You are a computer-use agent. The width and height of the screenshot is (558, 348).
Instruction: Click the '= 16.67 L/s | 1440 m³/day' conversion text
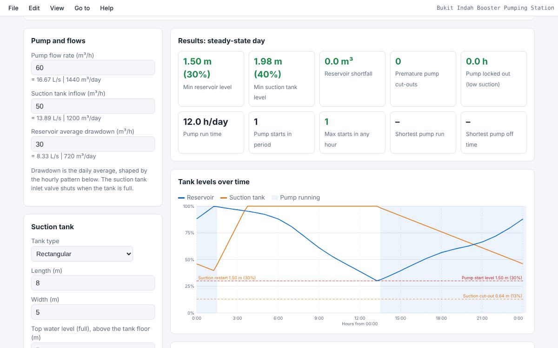pos(66,80)
